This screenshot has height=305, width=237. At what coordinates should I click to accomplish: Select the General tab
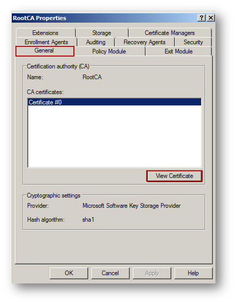point(44,51)
